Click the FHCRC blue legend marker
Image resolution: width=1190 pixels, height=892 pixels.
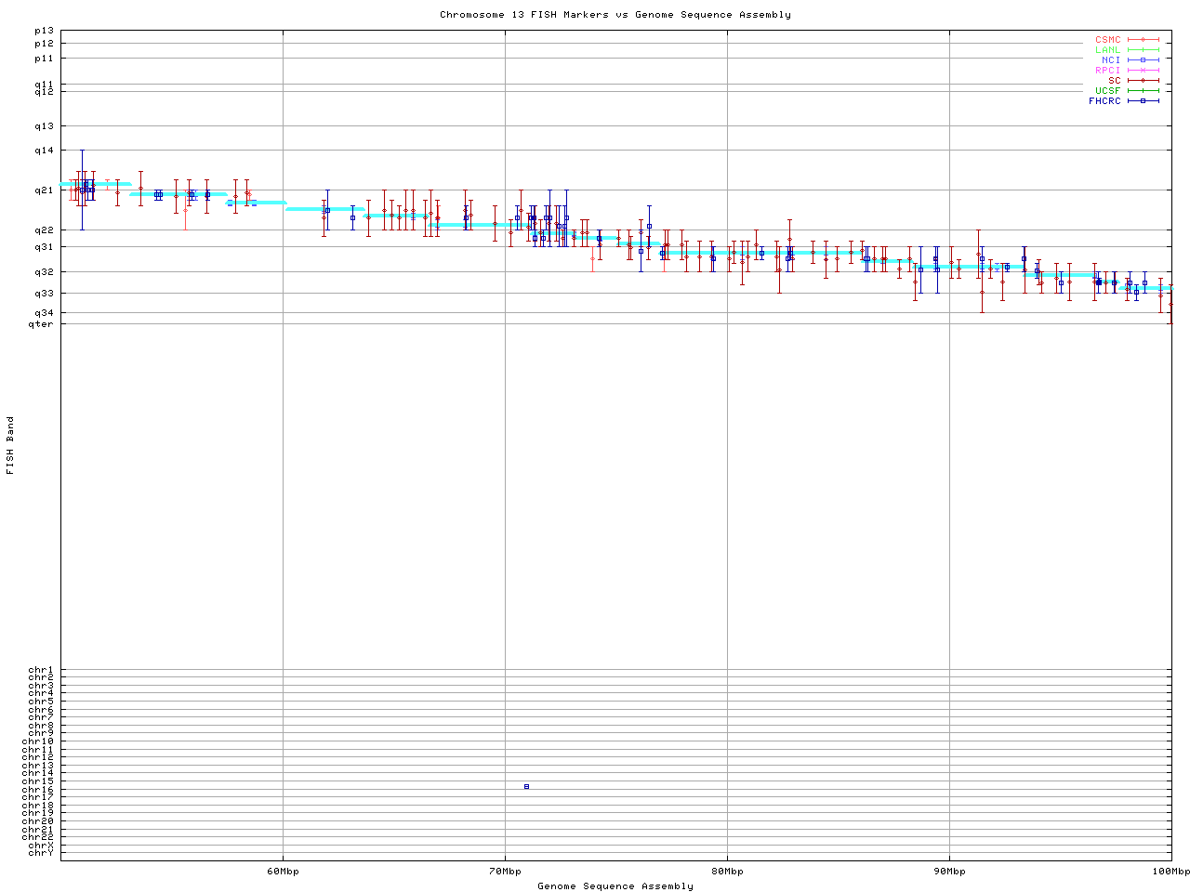tap(1143, 101)
